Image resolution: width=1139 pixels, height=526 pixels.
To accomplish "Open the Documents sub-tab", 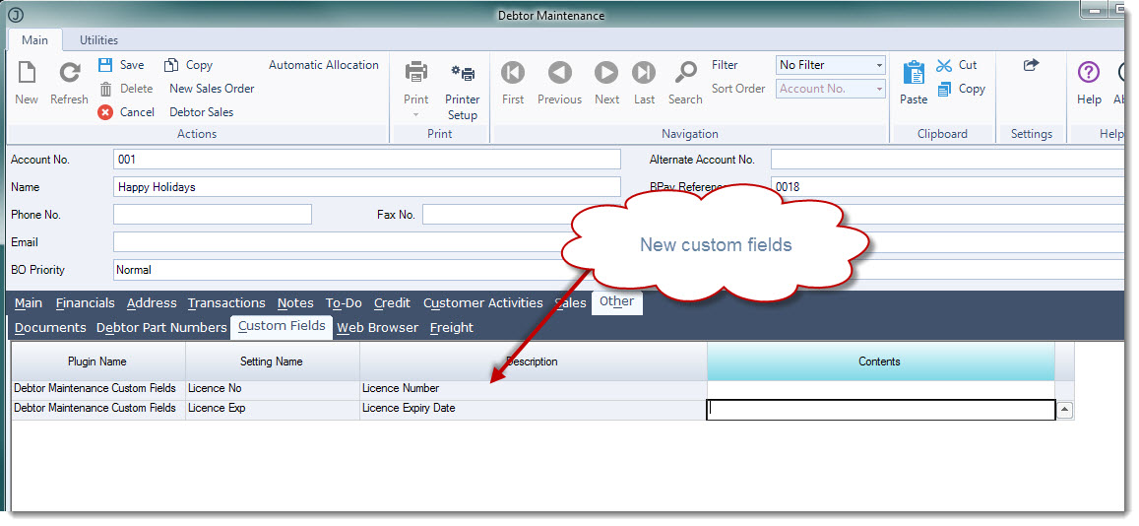I will point(50,328).
